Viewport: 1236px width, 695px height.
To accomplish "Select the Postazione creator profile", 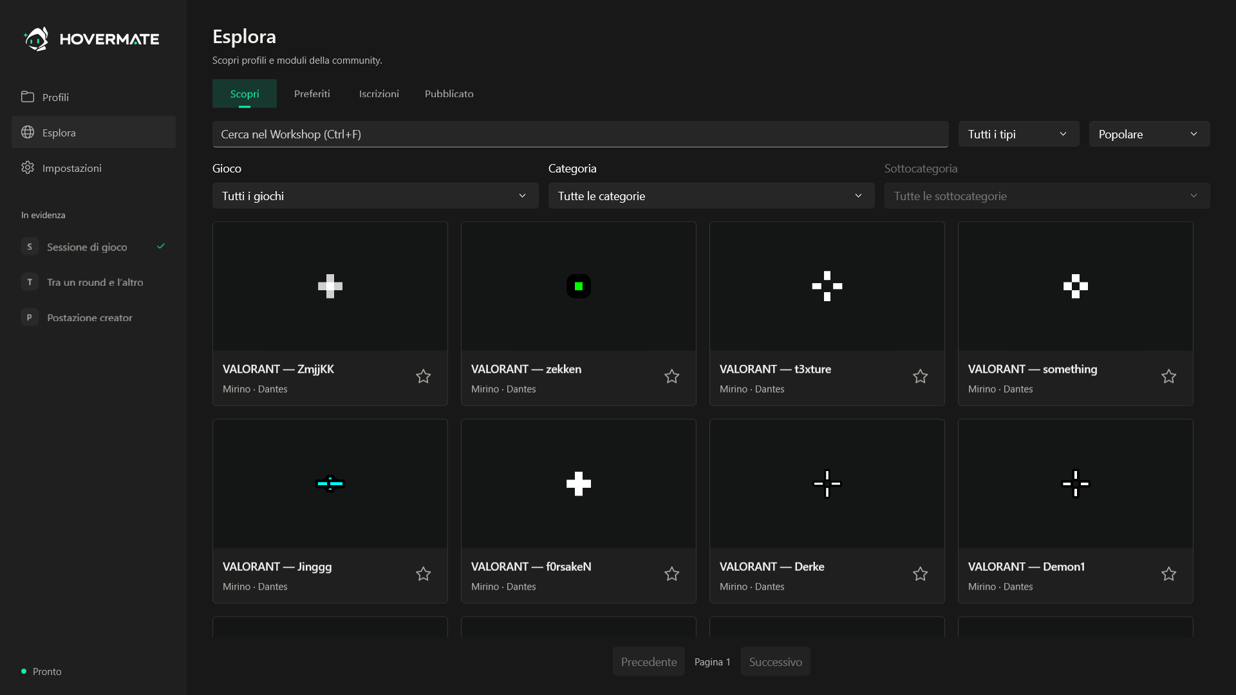I will [x=93, y=317].
